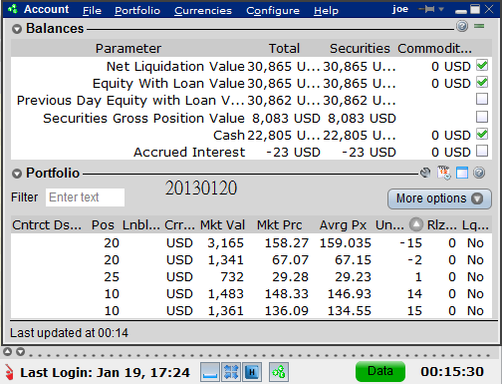Viewport: 502px width, 384px height.
Task: Click the Parameter column header
Action: [x=128, y=49]
